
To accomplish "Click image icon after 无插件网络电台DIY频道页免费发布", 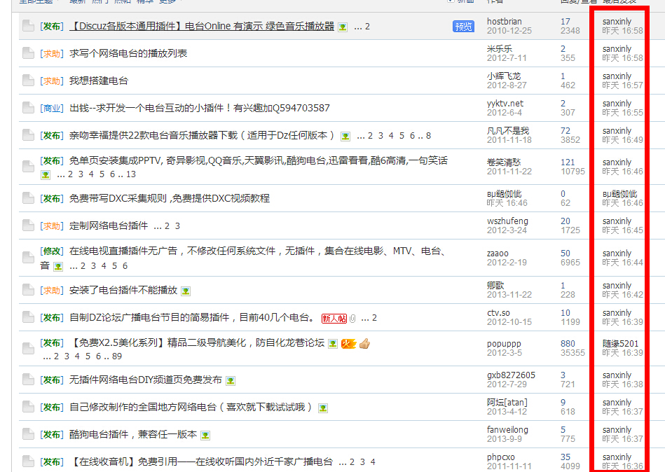I will coord(231,380).
